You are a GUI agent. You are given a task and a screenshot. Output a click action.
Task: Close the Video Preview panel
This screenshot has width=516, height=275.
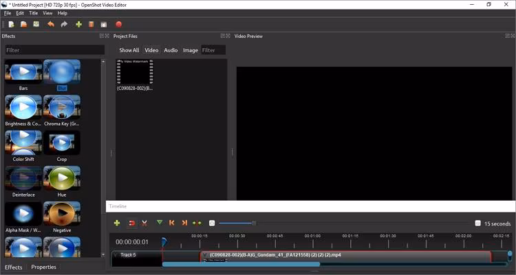(x=513, y=36)
